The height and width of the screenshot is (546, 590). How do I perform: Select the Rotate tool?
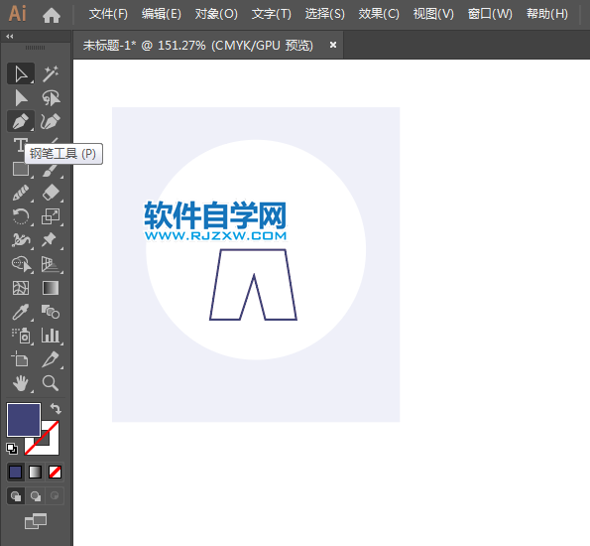(21, 216)
